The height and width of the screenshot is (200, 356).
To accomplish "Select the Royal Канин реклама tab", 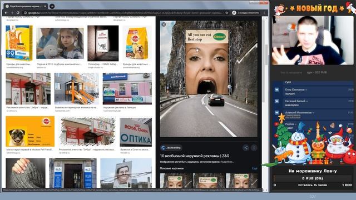I will (x=26, y=6).
